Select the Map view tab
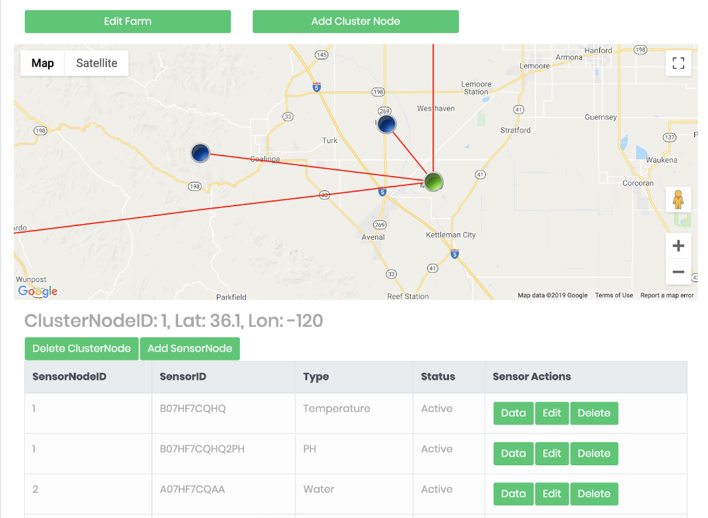Screen dimensions: 708x518 click(x=42, y=63)
